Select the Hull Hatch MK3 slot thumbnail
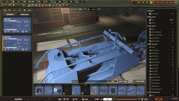The image size is (179, 101). click(x=123, y=91)
